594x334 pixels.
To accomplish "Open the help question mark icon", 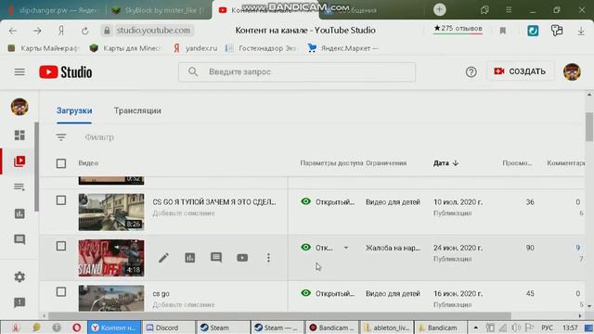I will tap(471, 72).
